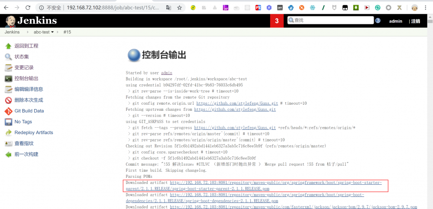The height and width of the screenshot is (209, 433).
Task: Click the edit icon for 编辑编译信息
Action: point(8,90)
